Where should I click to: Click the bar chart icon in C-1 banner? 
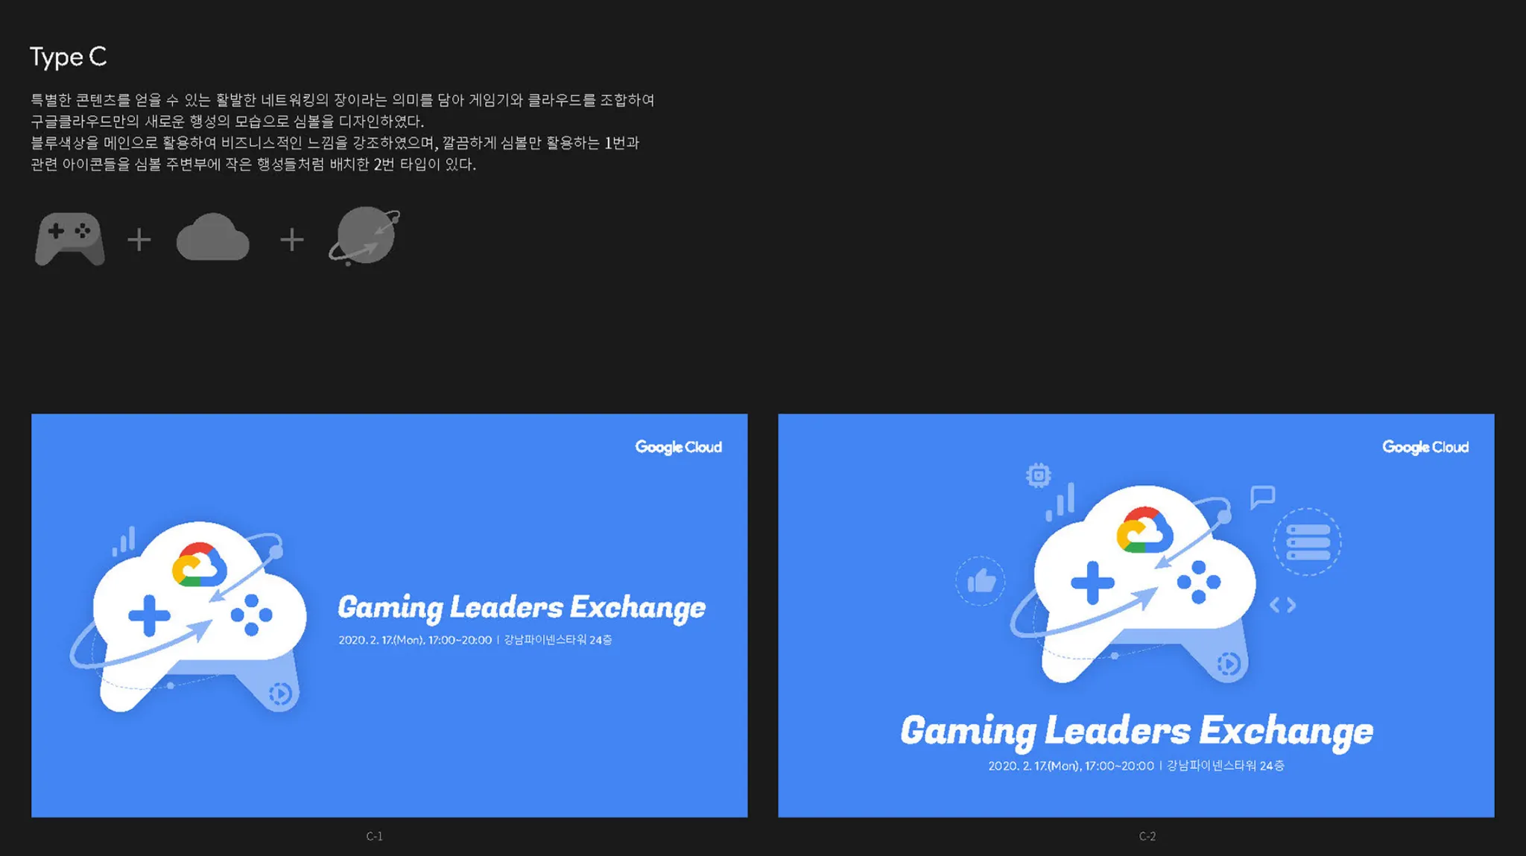(x=124, y=542)
